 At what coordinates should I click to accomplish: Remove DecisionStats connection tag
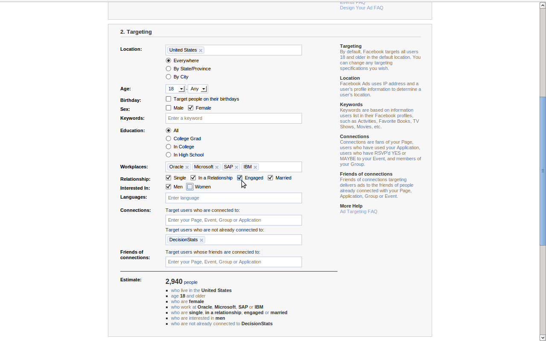pyautogui.click(x=201, y=240)
